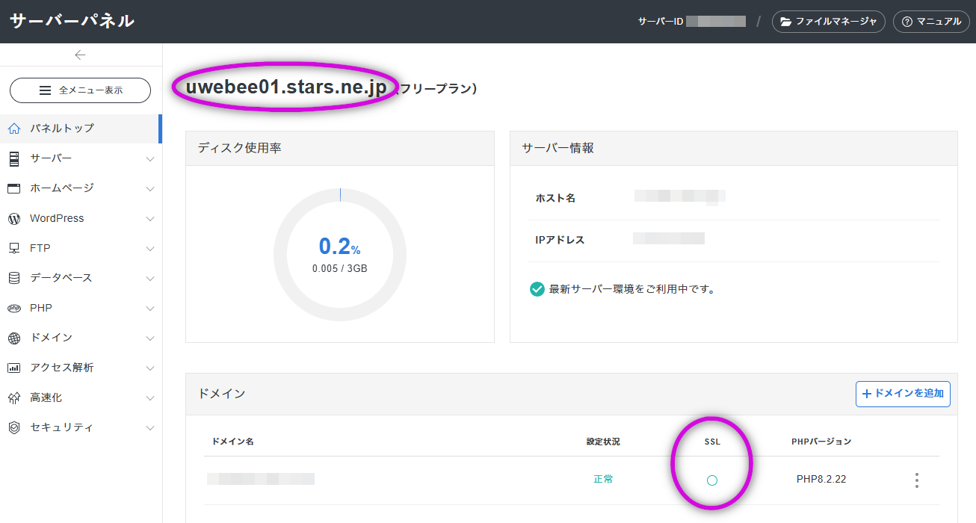Open the データベース menu
The image size is (976, 523).
pos(81,278)
